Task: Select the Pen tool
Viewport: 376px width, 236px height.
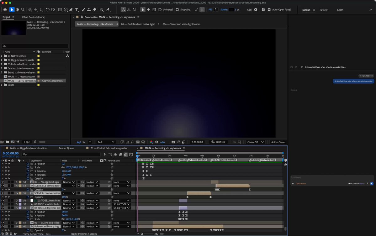Action: [x=71, y=10]
